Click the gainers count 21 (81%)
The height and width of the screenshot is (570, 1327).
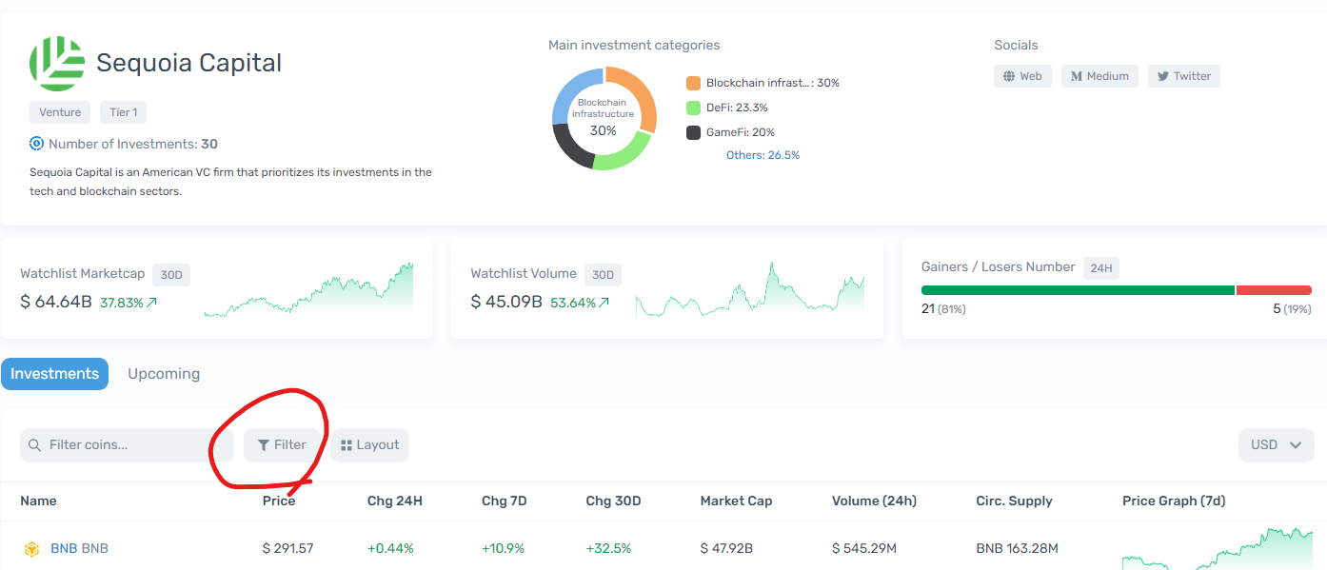tap(943, 309)
